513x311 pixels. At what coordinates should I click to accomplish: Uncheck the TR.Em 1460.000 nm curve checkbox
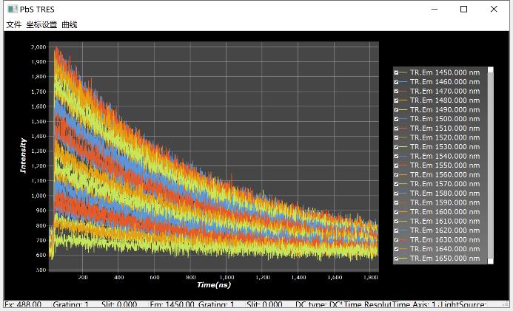(x=397, y=82)
